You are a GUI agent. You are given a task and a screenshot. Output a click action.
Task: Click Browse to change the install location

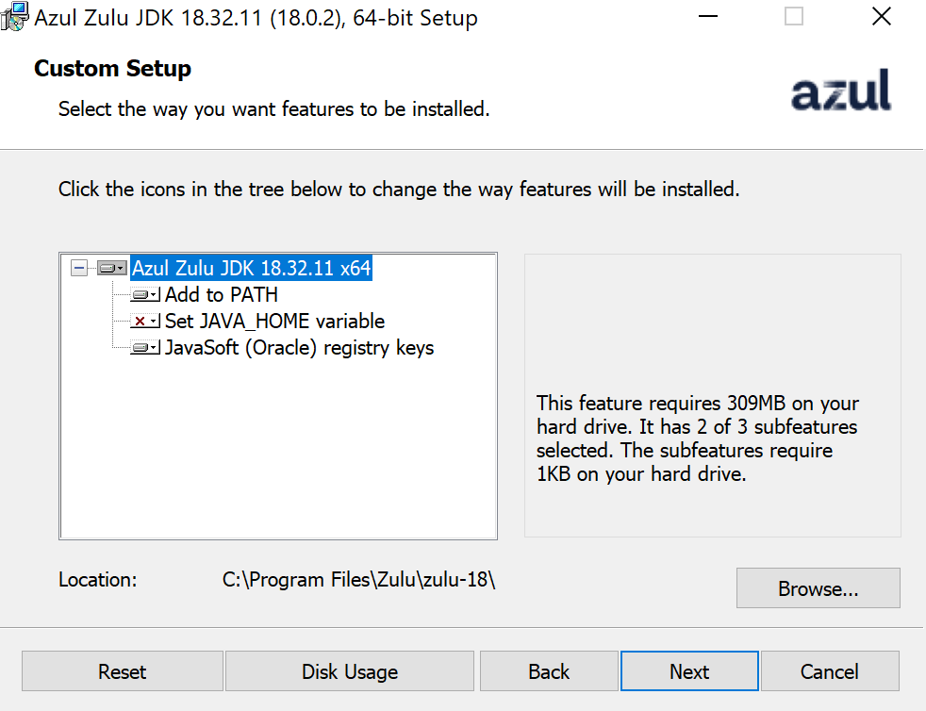pyautogui.click(x=818, y=588)
